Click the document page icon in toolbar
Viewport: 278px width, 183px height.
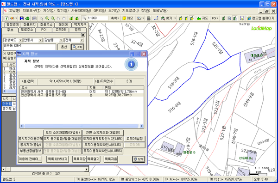[229, 18]
